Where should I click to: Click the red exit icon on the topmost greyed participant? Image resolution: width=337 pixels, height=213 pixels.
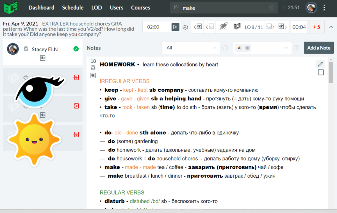(x=76, y=77)
